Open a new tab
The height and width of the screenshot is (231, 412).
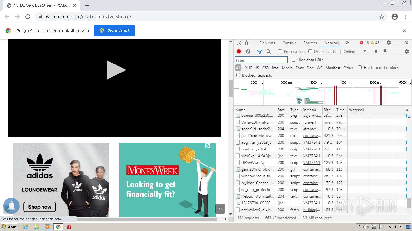pyautogui.click(x=87, y=5)
